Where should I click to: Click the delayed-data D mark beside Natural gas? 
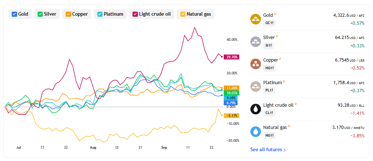coord(289,126)
